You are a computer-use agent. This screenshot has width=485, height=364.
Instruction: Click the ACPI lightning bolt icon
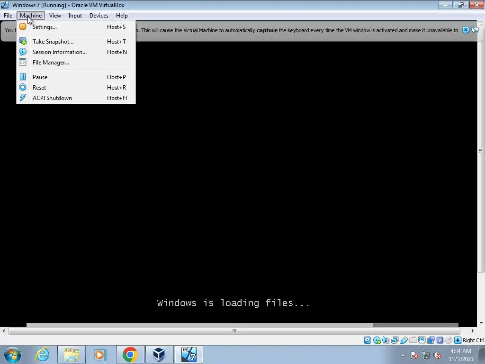pos(23,98)
